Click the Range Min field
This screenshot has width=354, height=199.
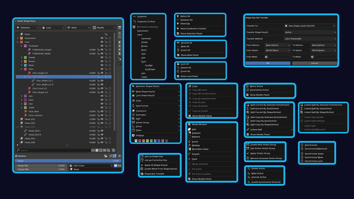click(41, 166)
